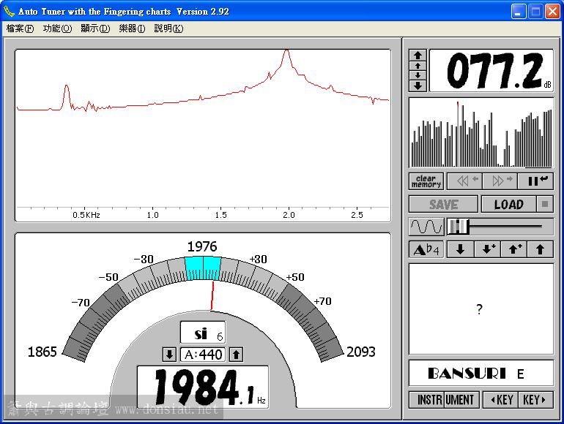This screenshot has height=424, width=564.
Task: Click the A:440 reference frequency field
Action: click(202, 355)
